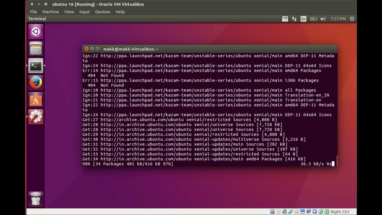Launch Firefox from the launcher
Viewport: 382px width, 215px height.
tap(36, 83)
